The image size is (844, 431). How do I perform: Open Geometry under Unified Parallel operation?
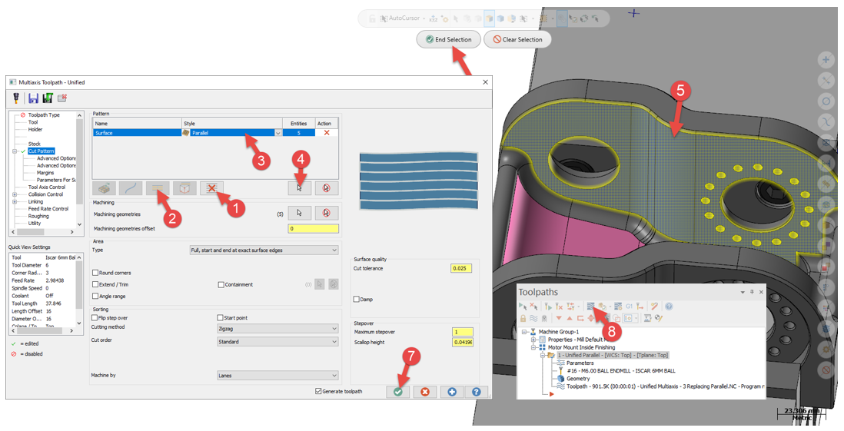coord(578,378)
